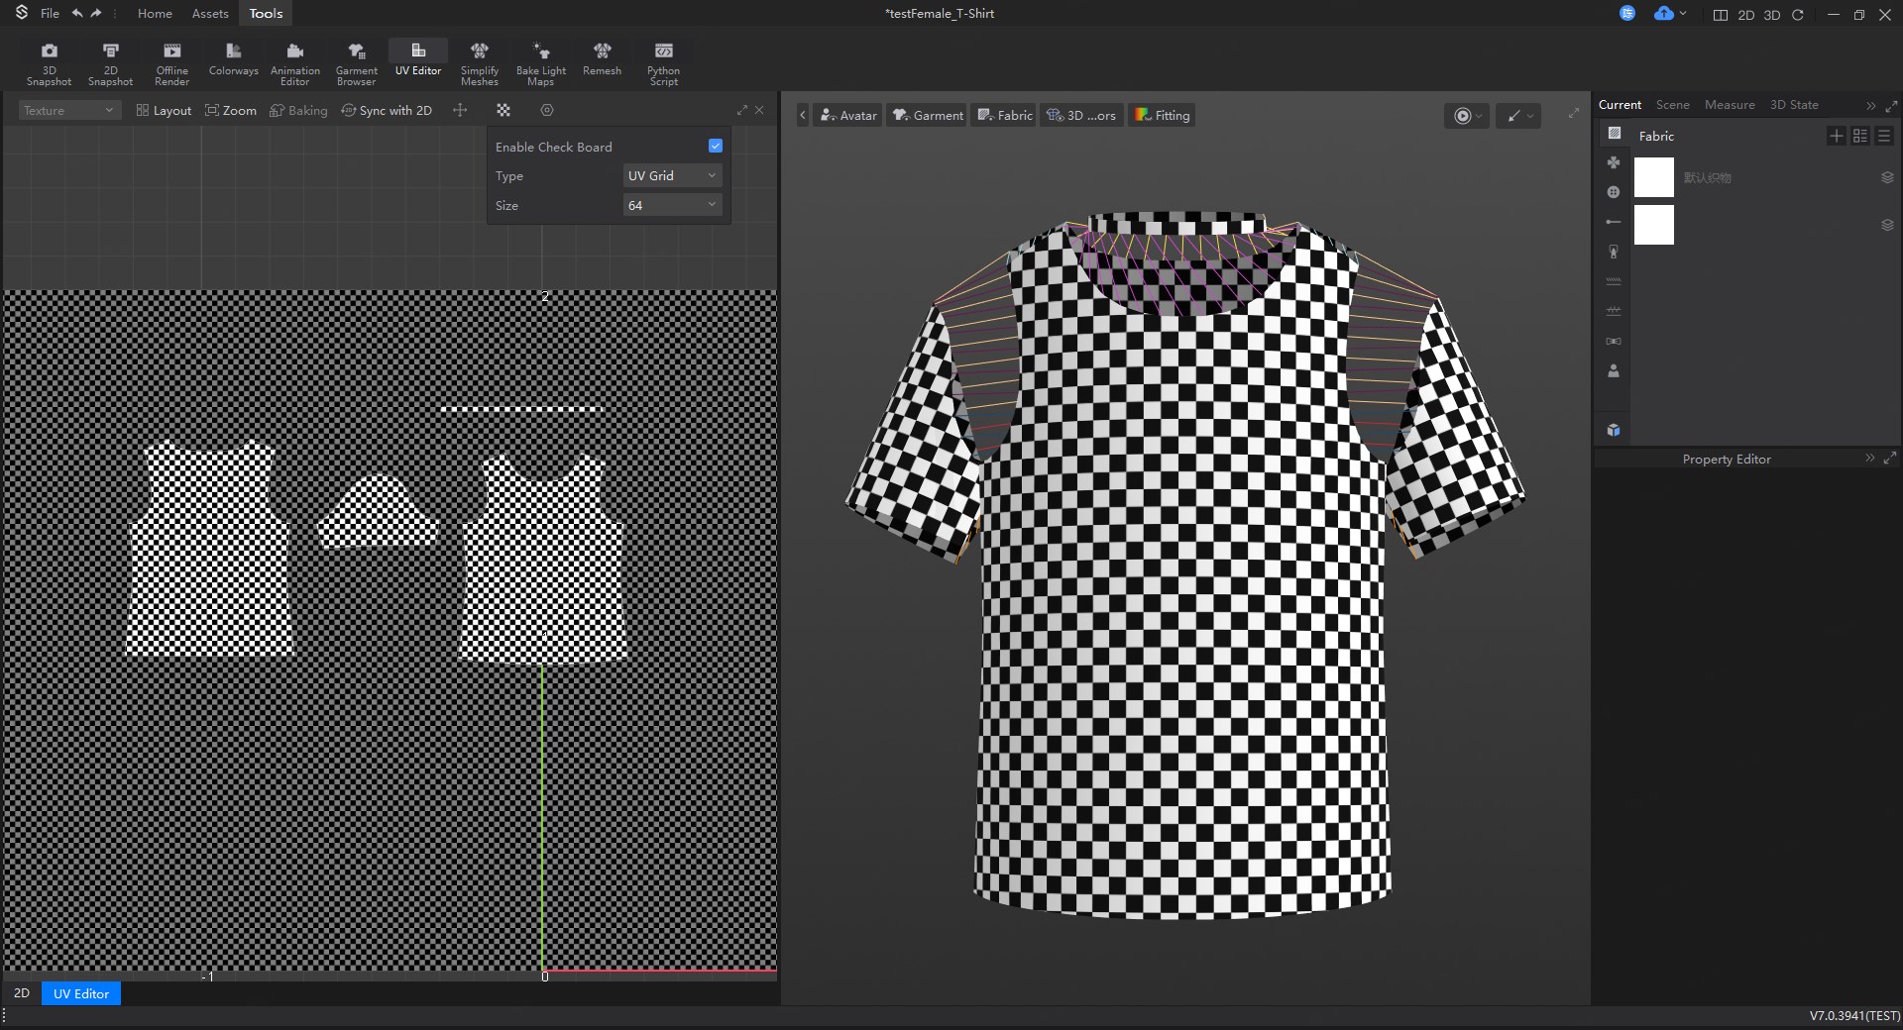Disable the Enable Check Board checkbox
Viewport: 1903px width, 1030px height.
click(x=716, y=146)
